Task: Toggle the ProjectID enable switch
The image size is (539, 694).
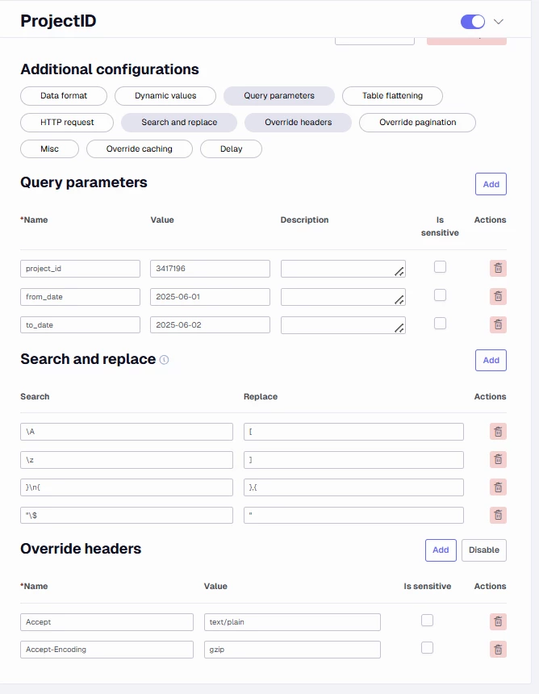Action: [x=473, y=21]
